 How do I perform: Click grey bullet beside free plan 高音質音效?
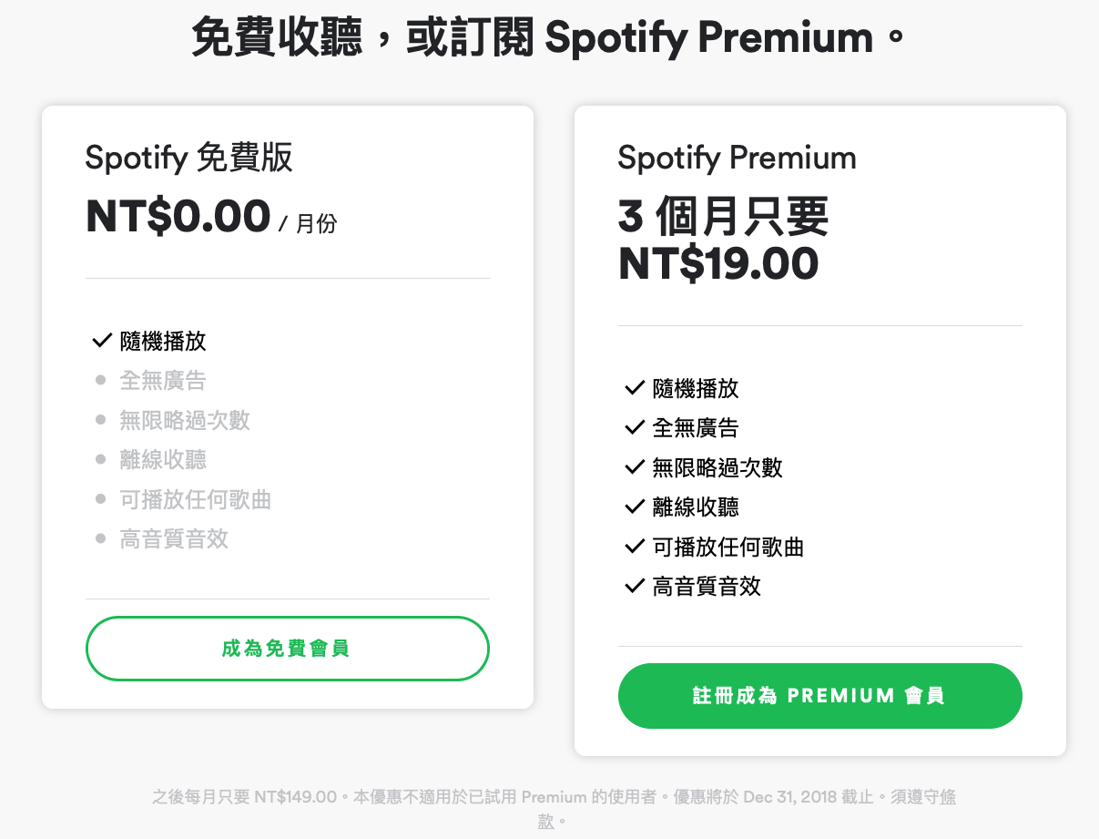[101, 539]
